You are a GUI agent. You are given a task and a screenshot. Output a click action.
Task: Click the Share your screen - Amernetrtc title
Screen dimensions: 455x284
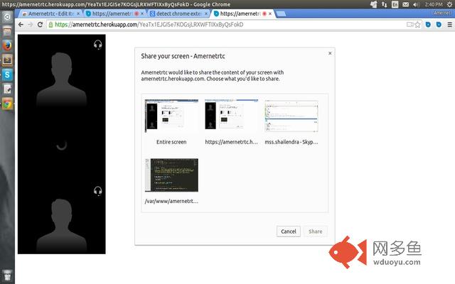[183, 56]
